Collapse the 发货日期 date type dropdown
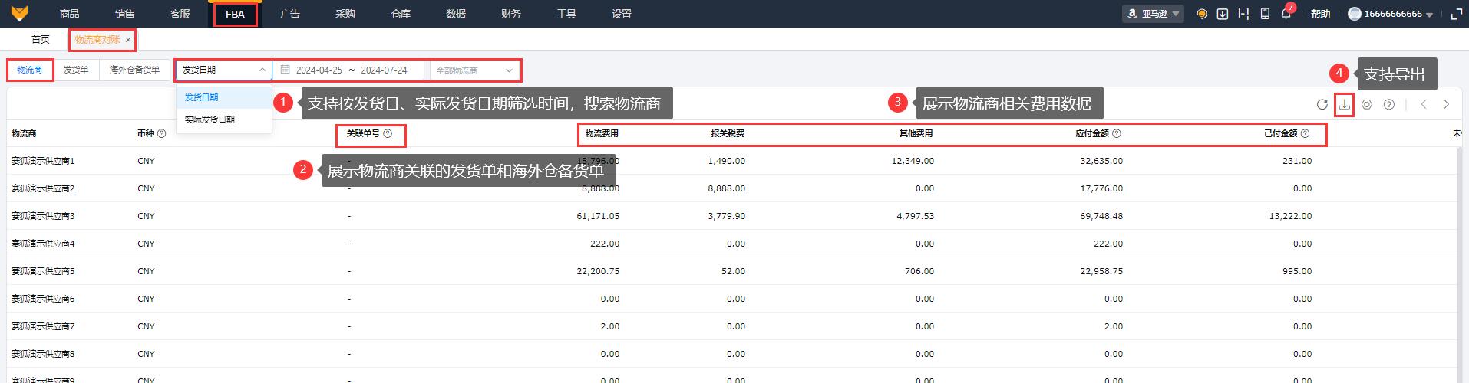Screen dimensions: 1469x383 pyautogui.click(x=223, y=70)
